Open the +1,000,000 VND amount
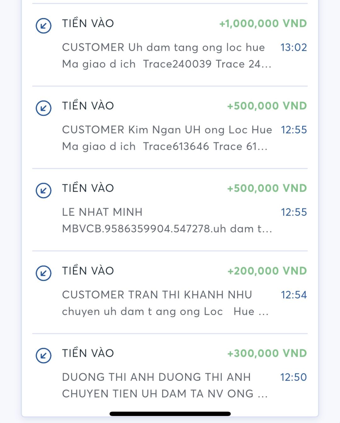 pyautogui.click(x=263, y=24)
